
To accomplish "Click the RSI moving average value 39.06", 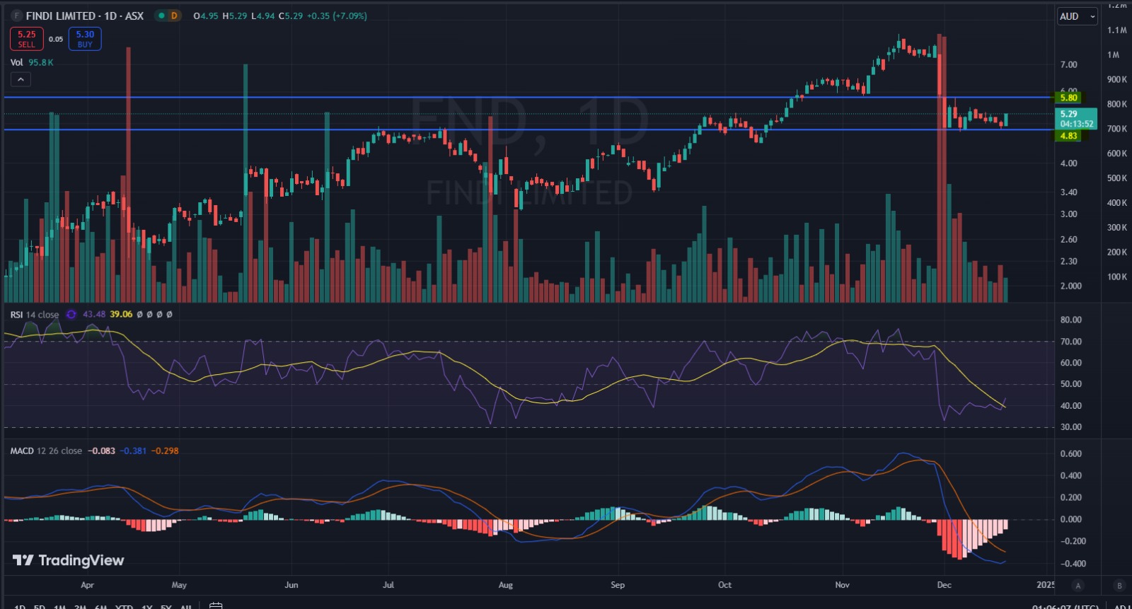I will (x=121, y=315).
